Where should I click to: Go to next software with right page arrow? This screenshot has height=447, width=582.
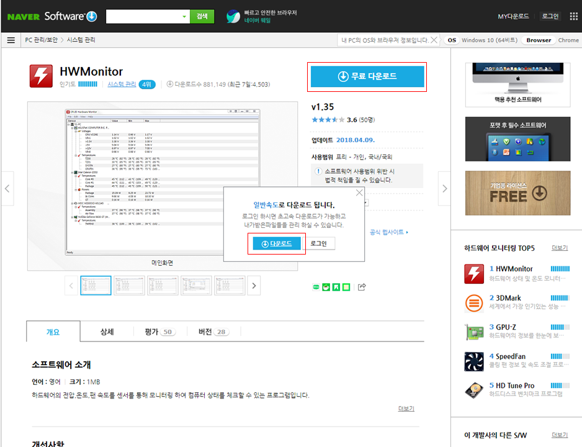(444, 189)
